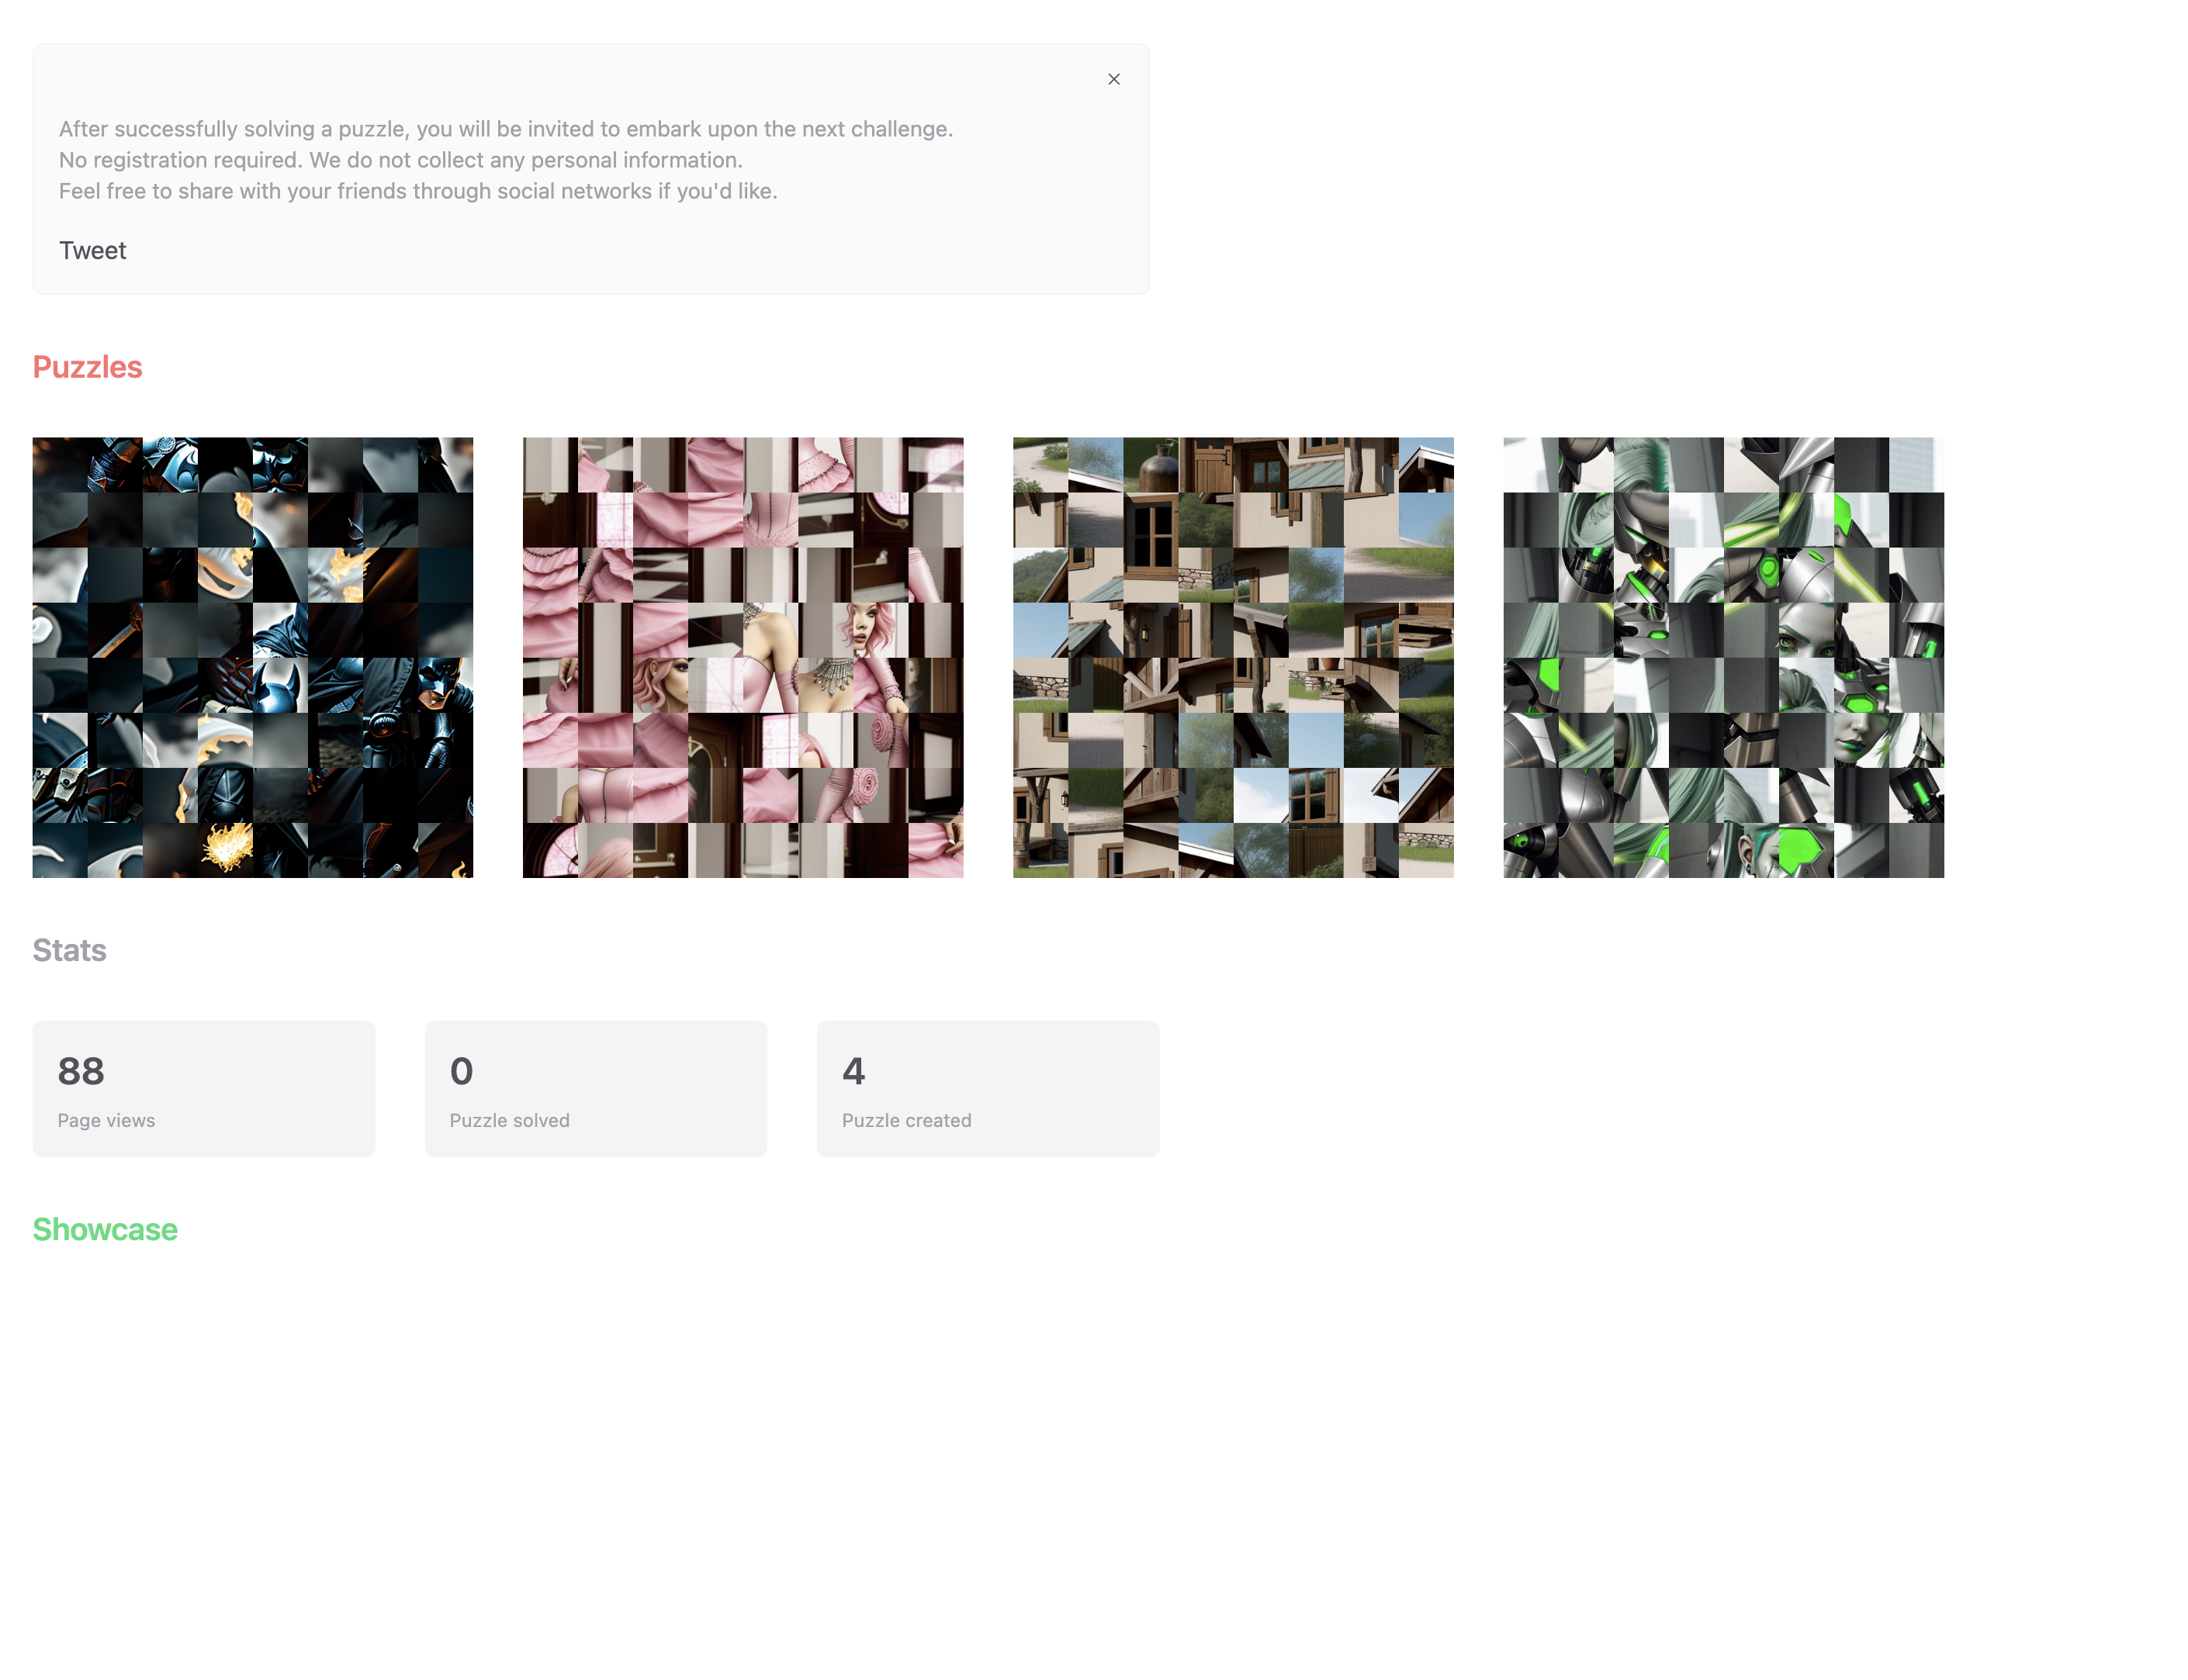
Task: Pick the pink-haired woman's face tile
Action: tap(881, 630)
